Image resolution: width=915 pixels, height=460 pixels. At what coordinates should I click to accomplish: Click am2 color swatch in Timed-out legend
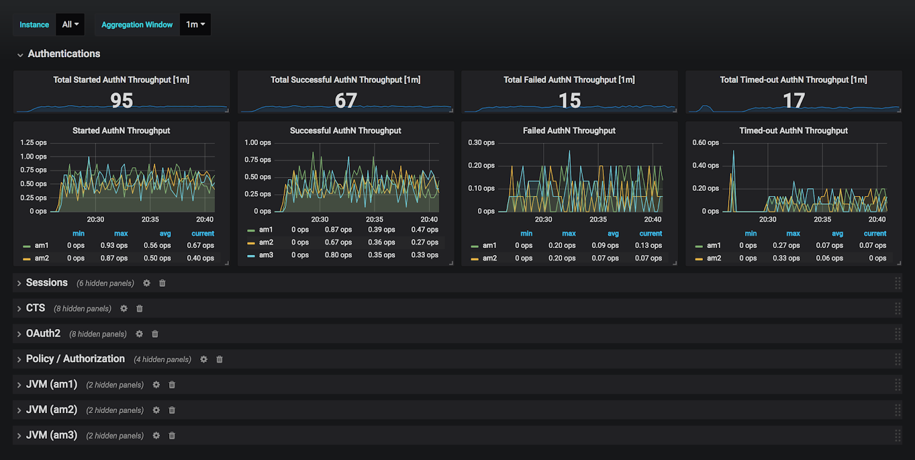coord(699,259)
